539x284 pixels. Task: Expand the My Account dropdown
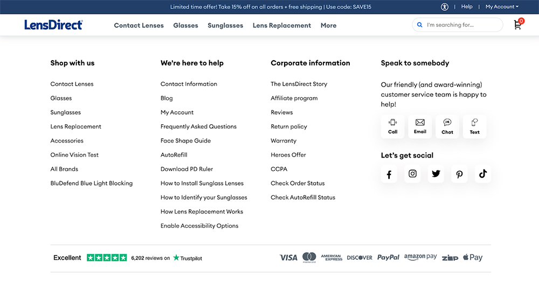click(x=501, y=7)
